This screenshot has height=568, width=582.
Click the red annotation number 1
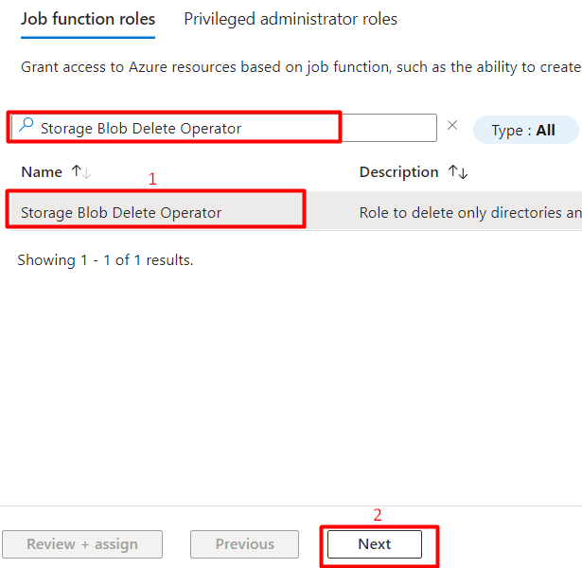pyautogui.click(x=152, y=179)
